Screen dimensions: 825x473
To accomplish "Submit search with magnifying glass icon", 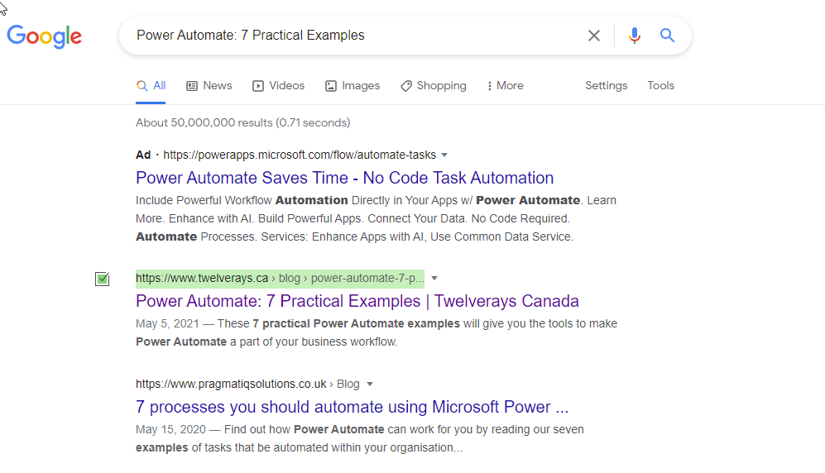I will 667,36.
